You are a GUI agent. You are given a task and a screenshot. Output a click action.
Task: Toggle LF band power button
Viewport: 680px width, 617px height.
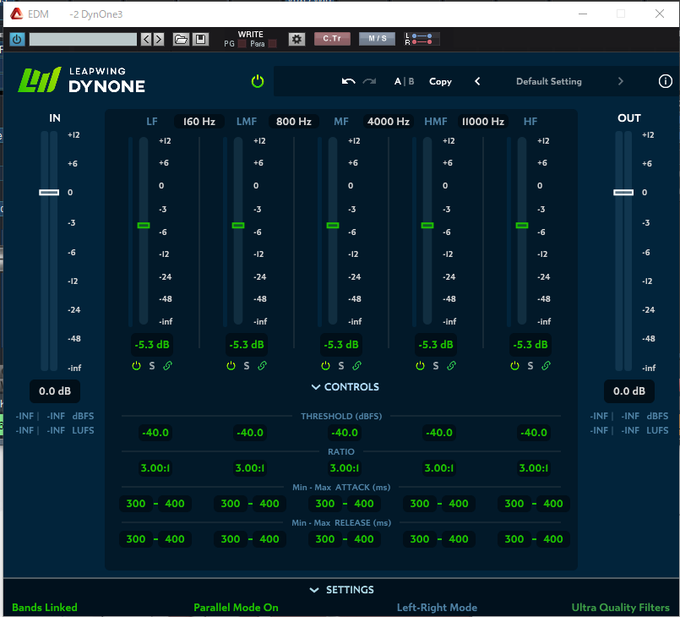[136, 366]
